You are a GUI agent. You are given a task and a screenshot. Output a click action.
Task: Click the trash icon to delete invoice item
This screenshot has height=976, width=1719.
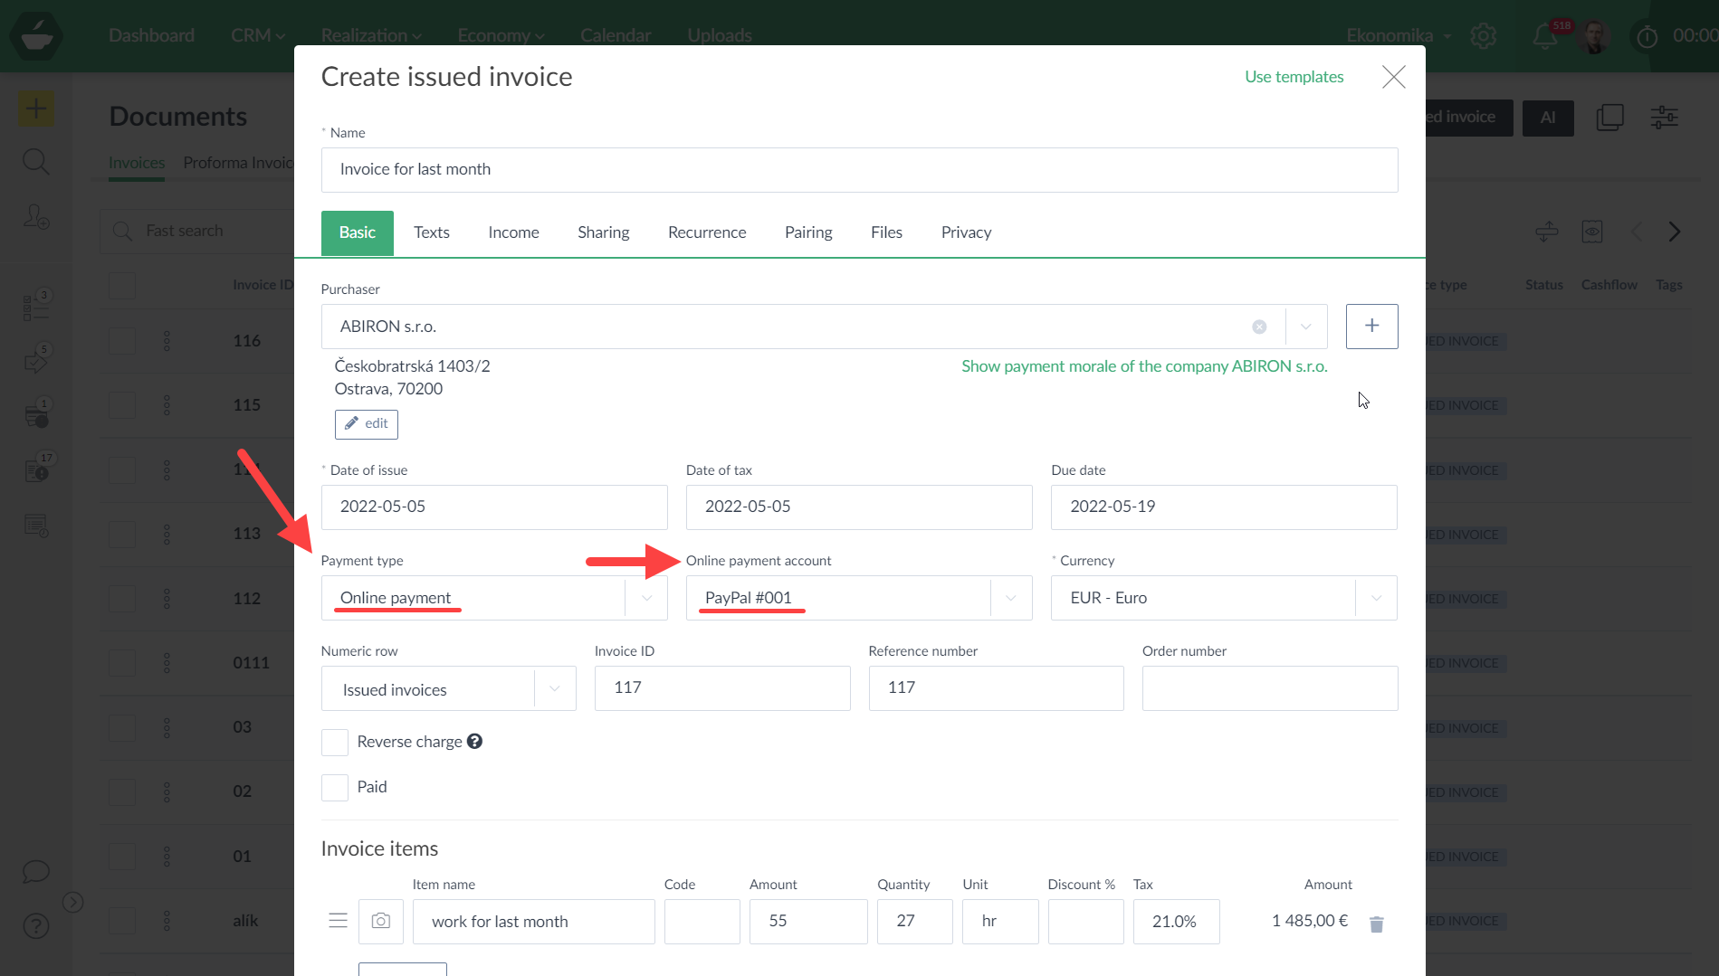point(1376,924)
